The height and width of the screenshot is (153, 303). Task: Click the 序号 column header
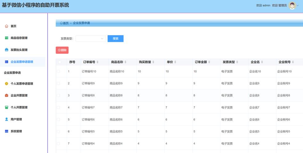tap(72, 62)
